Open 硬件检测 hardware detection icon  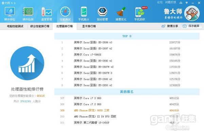[x=28, y=14]
